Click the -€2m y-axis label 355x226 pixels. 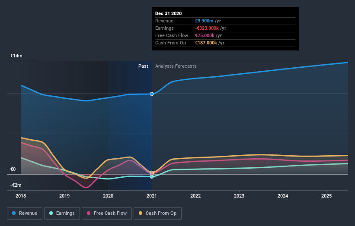coord(16,185)
